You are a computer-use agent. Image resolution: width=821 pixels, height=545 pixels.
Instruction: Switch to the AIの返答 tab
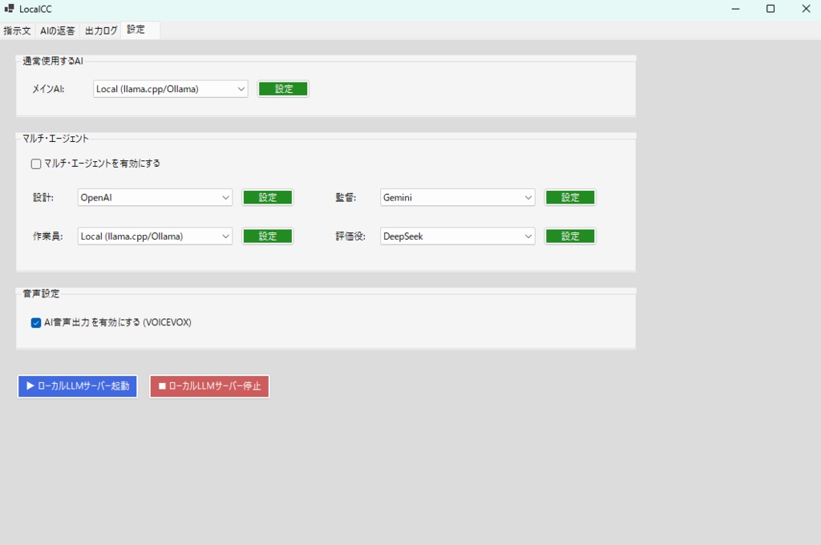[x=57, y=30]
